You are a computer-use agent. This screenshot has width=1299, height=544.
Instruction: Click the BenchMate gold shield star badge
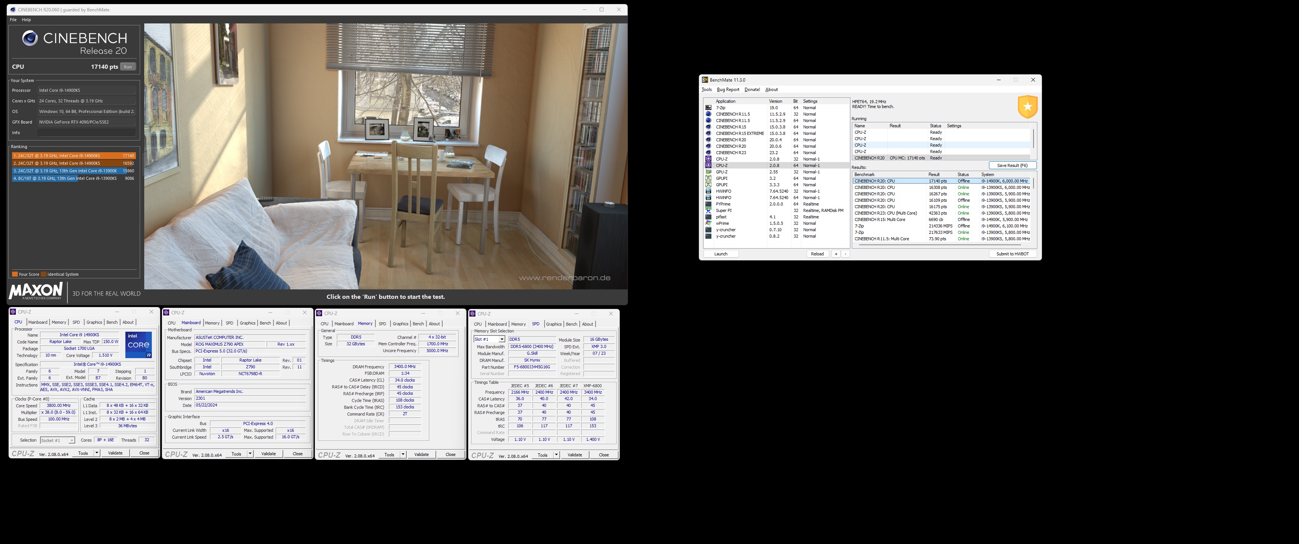1027,107
